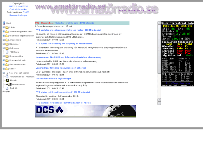Viewport: 203px width, 152px height.
Task: Open article on 900 MHz-bandet rules
Action: [x=68, y=30]
